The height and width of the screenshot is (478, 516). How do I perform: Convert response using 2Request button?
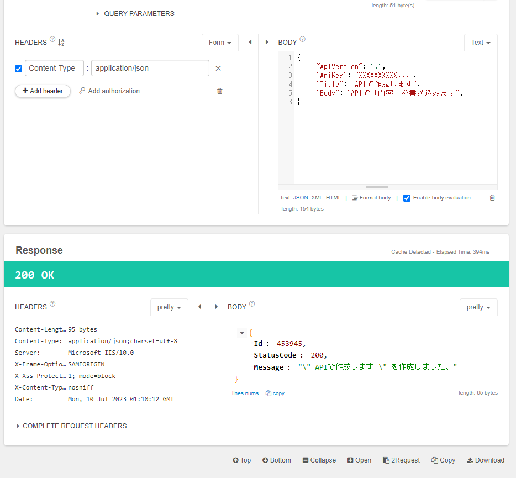(x=402, y=460)
